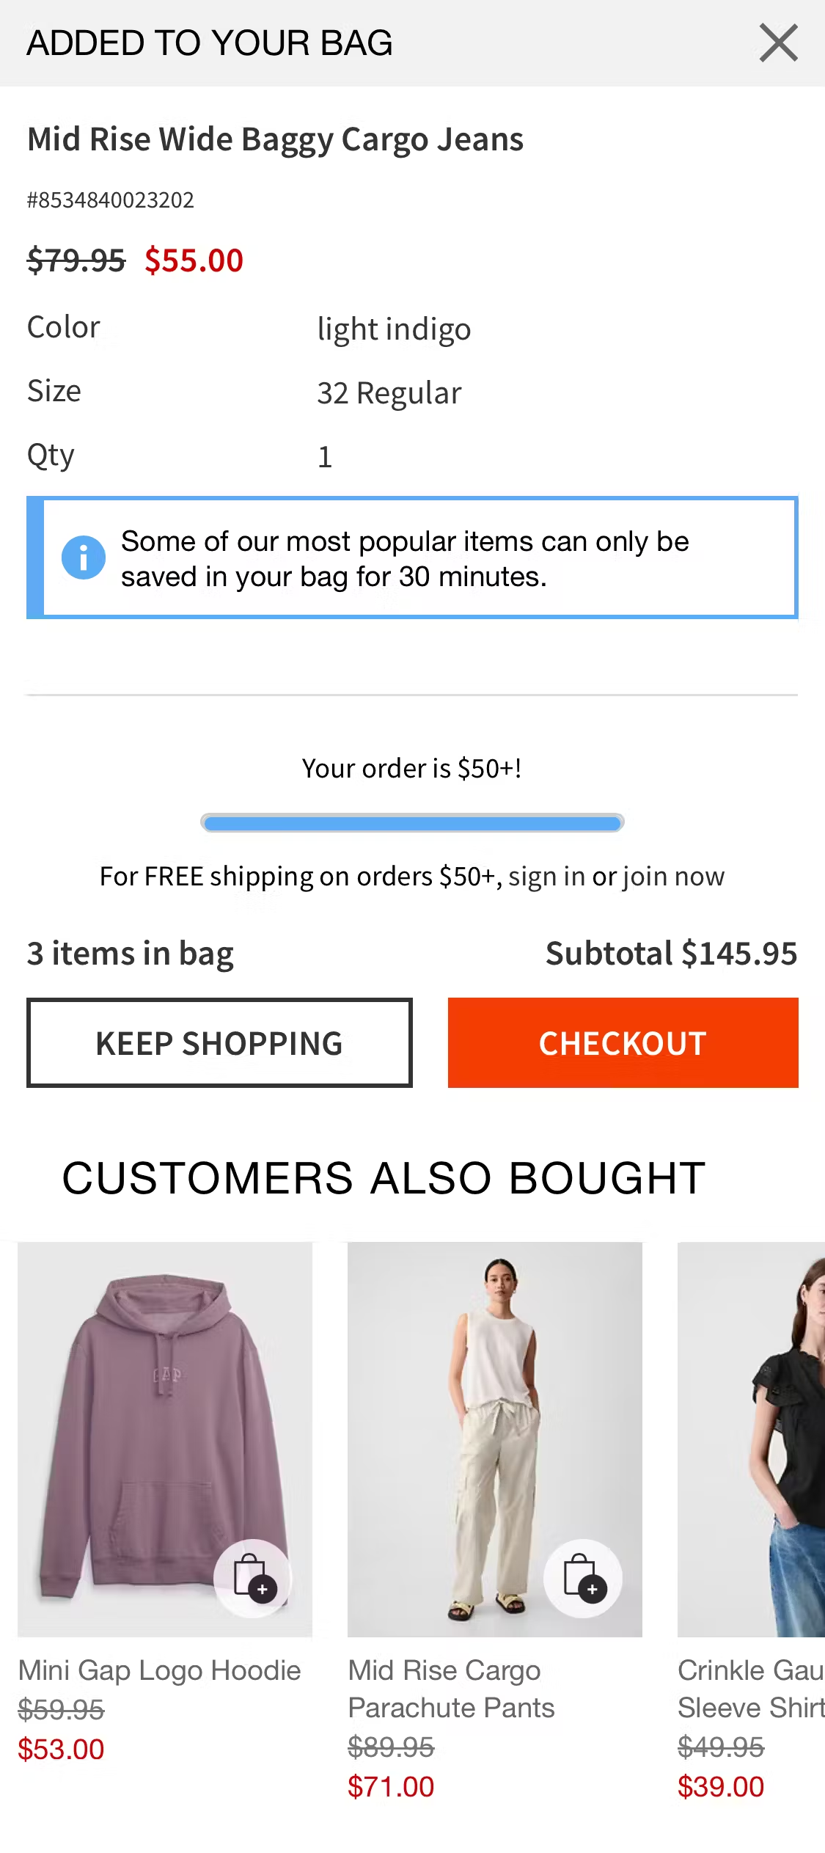The height and width of the screenshot is (1853, 825).
Task: Click the sale price $55.00
Action: (193, 260)
